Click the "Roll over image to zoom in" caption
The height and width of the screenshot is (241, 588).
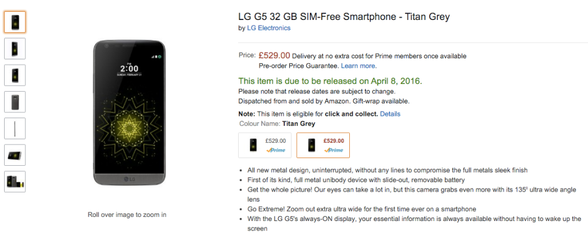[x=127, y=215]
